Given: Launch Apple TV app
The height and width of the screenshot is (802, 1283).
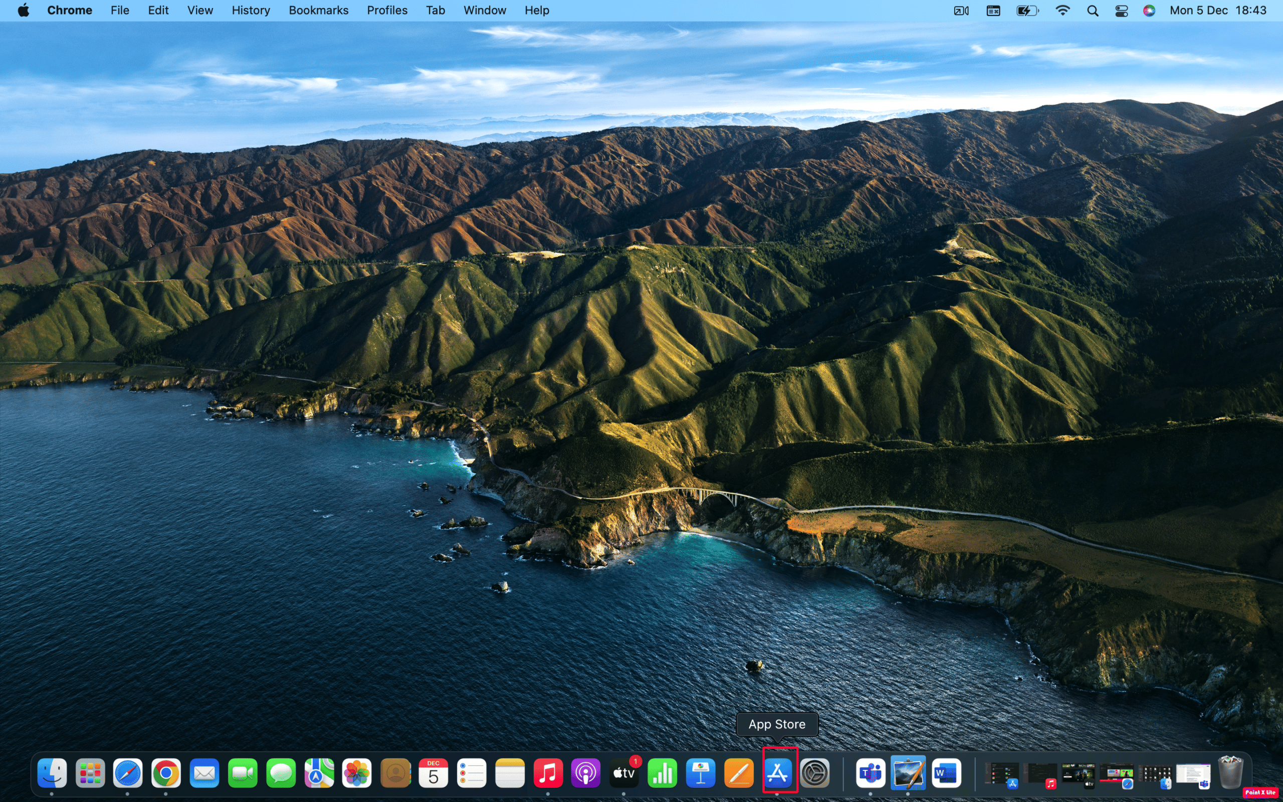Looking at the screenshot, I should [624, 774].
